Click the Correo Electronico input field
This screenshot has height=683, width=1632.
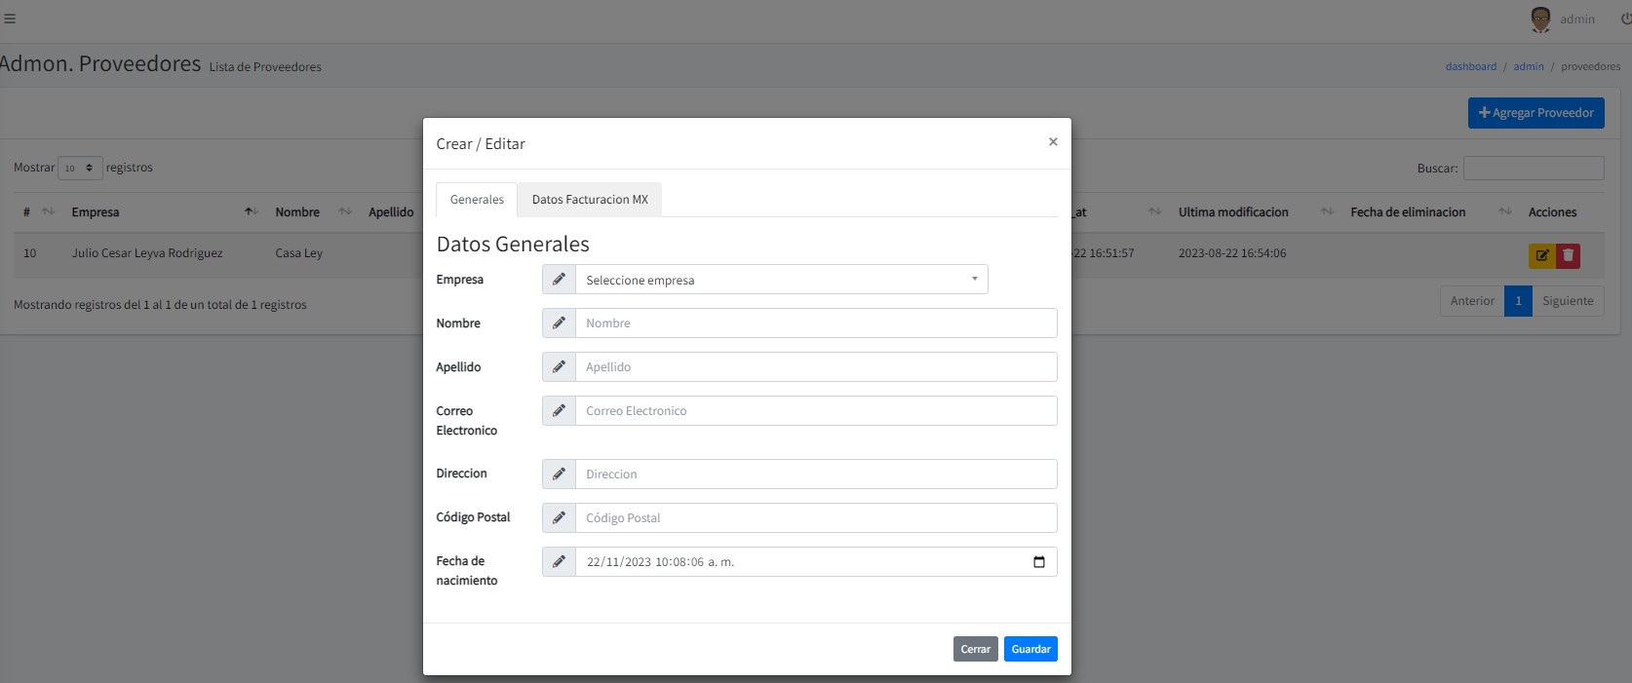coord(815,411)
